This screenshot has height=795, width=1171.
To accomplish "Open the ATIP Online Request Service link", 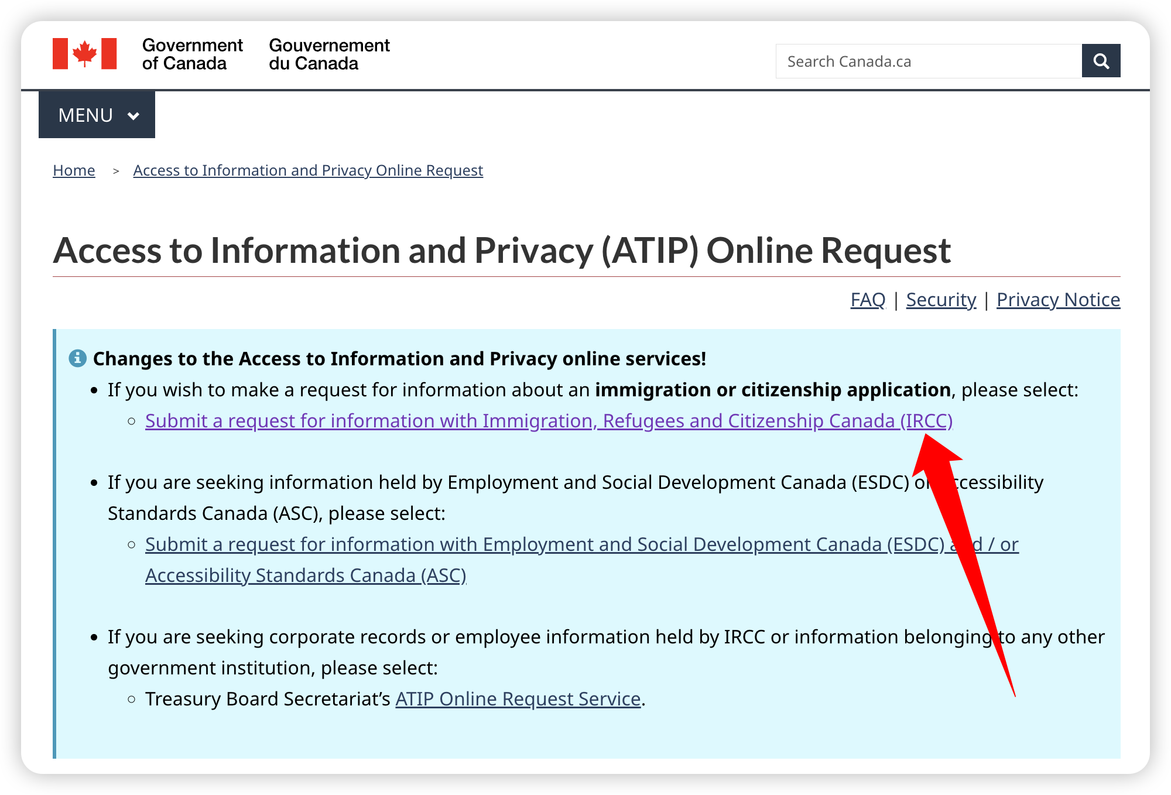I will [518, 699].
